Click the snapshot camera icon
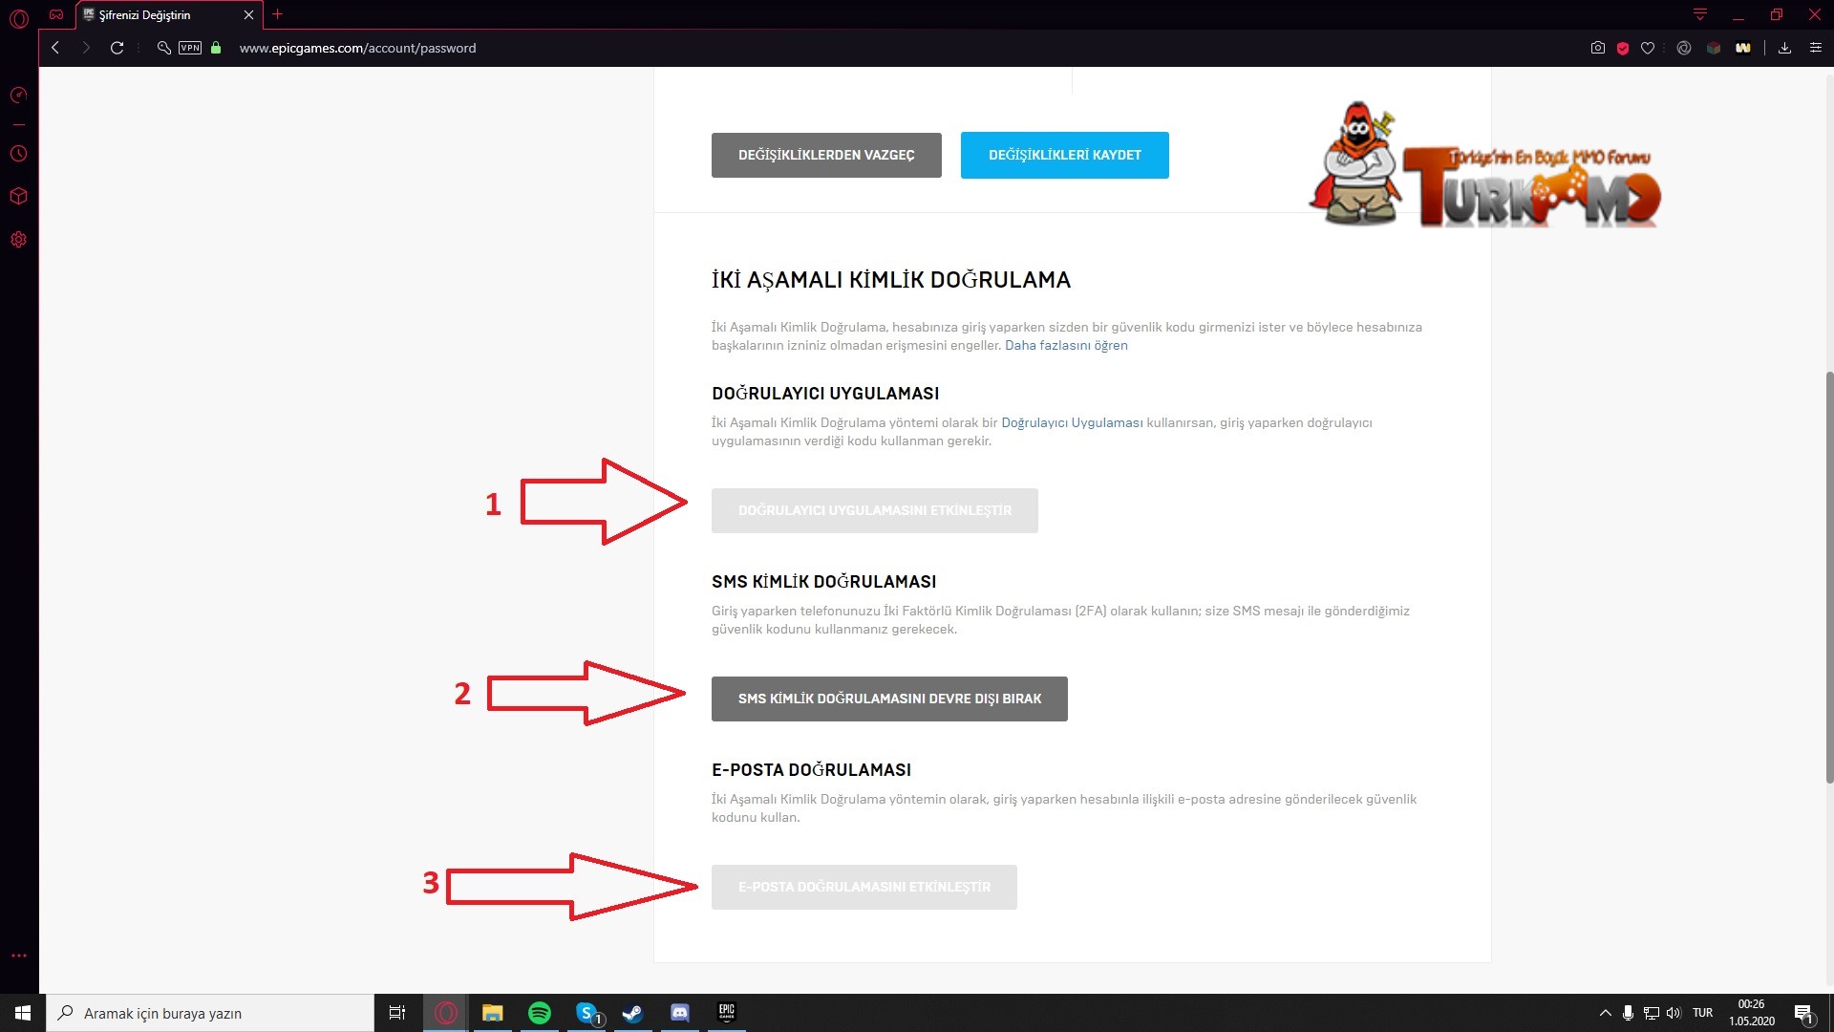Image resolution: width=1834 pixels, height=1032 pixels. pyautogui.click(x=1597, y=48)
